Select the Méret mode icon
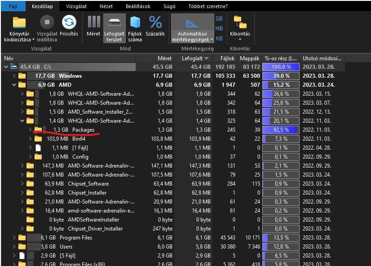Screen dimensions: 371x266 [x=94, y=22]
